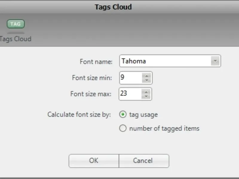Increase Font size max with up arrow
Image resolution: width=239 pixels, height=179 pixels.
coord(146,91)
